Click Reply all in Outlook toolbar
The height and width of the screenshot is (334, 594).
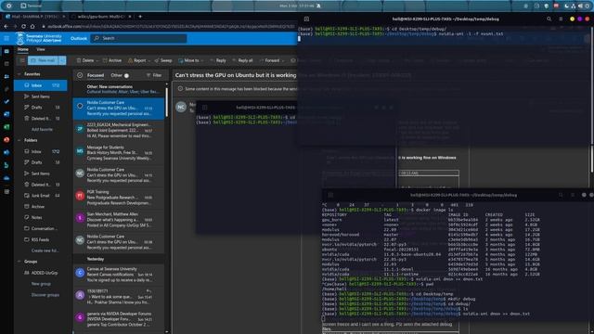point(242,60)
